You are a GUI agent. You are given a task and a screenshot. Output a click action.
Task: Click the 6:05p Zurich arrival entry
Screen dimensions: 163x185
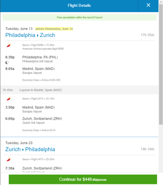click(34, 120)
